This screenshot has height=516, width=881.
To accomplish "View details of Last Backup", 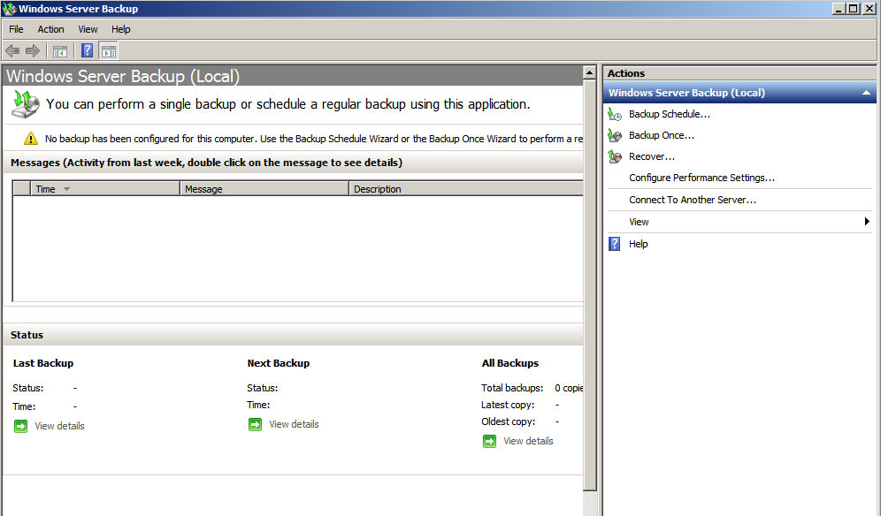I will click(59, 426).
